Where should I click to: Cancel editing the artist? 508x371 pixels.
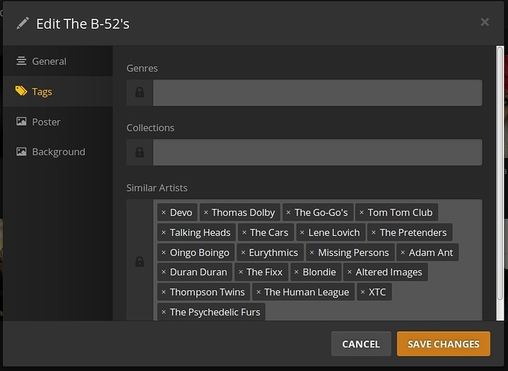click(x=360, y=344)
